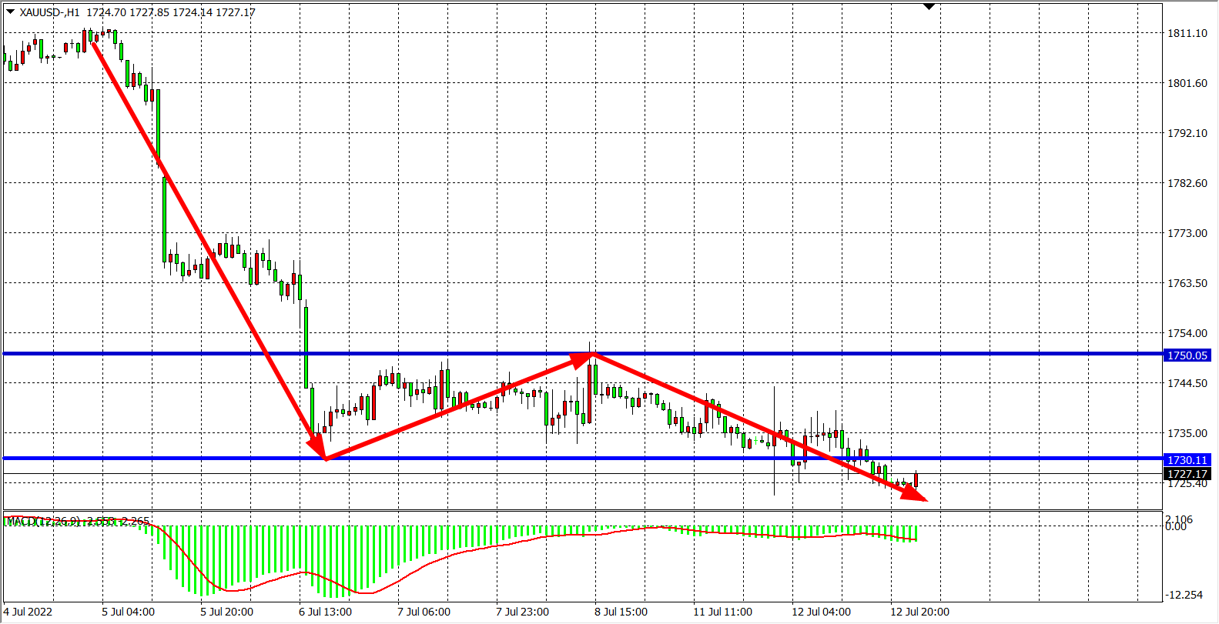Click the 8 Jul 15:00 time label

621,612
